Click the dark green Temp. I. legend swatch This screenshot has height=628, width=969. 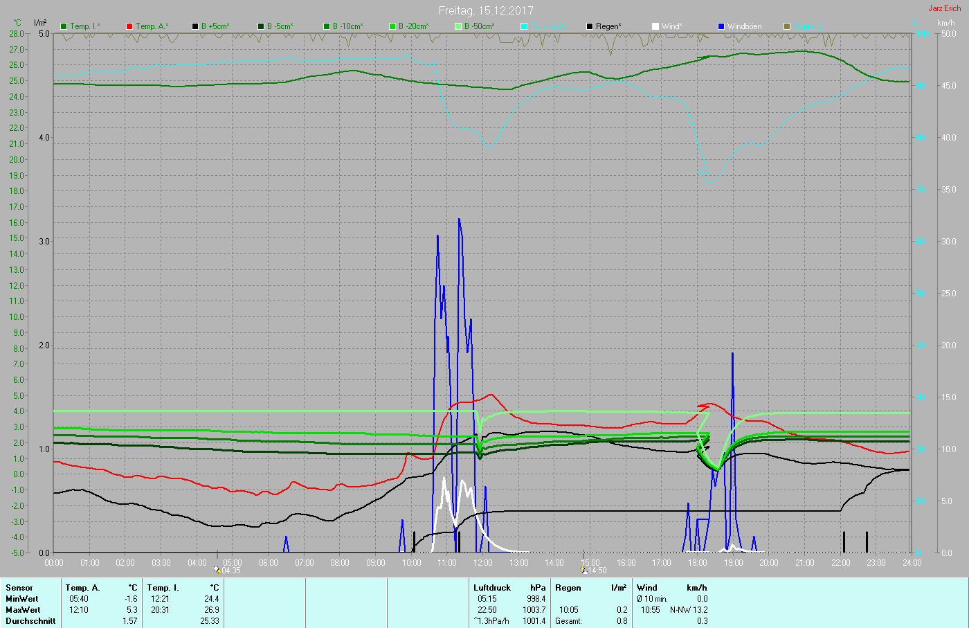click(64, 26)
